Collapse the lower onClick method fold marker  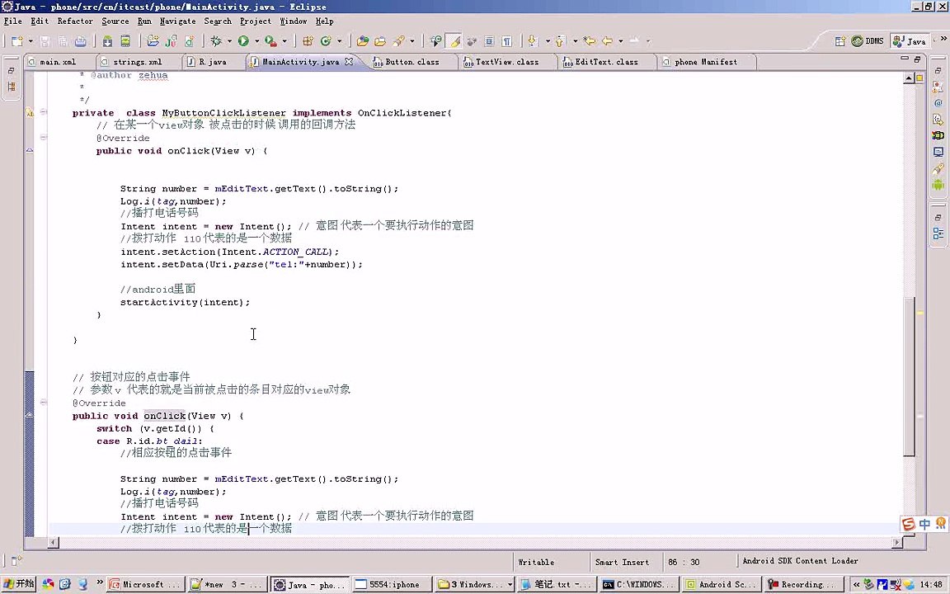[x=43, y=402]
